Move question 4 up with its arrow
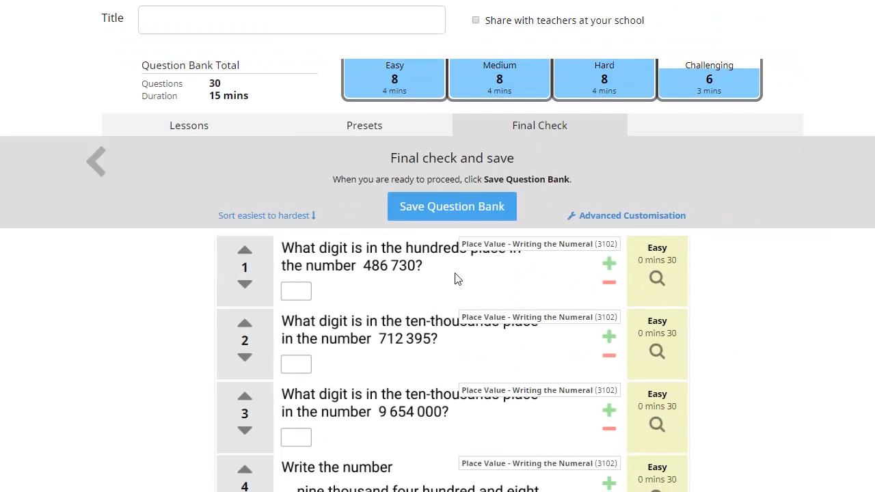 tap(245, 469)
